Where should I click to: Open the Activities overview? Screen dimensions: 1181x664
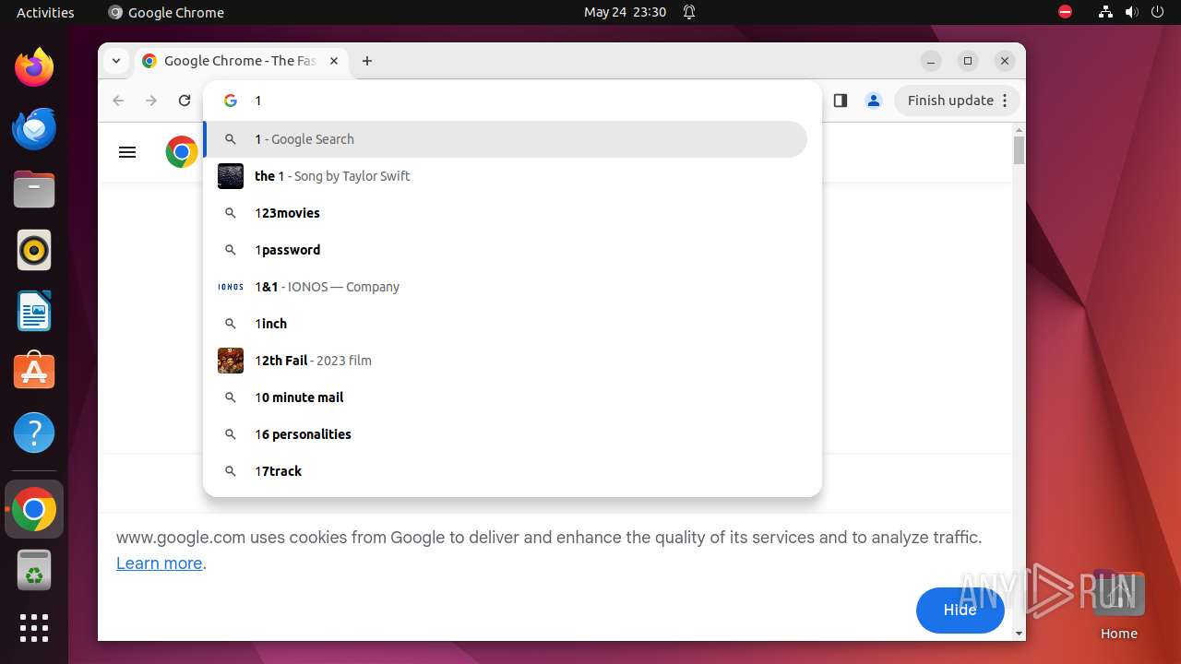coord(45,12)
